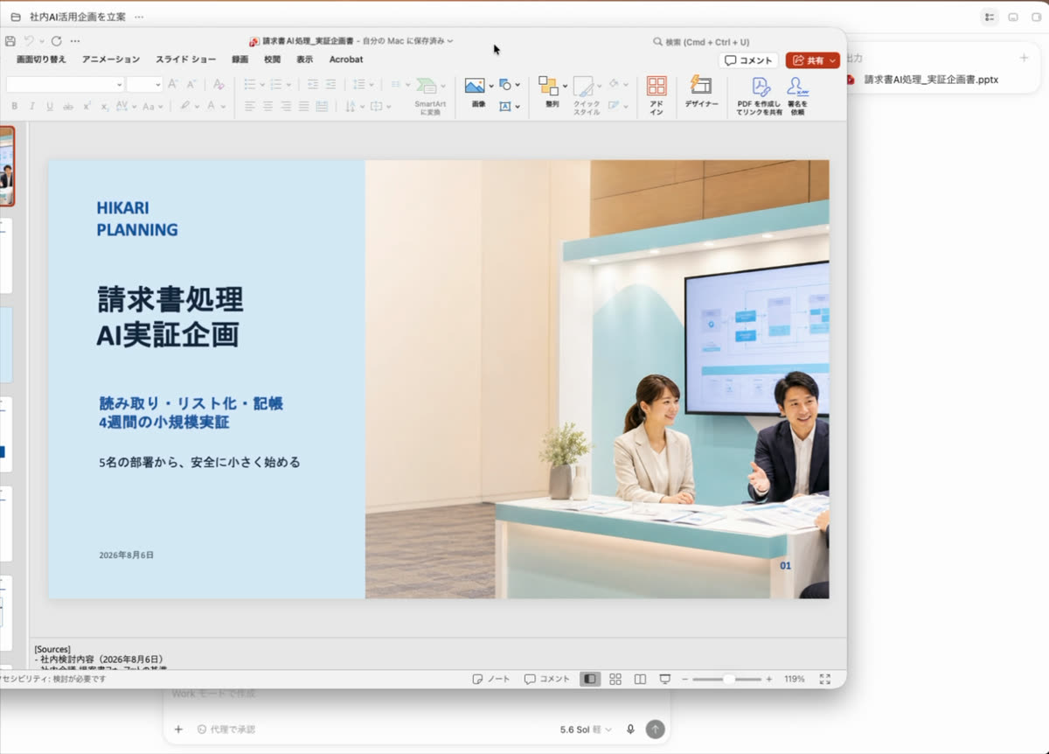Image resolution: width=1049 pixels, height=754 pixels.
Task: Open the スライドショー tab
Action: (186, 59)
